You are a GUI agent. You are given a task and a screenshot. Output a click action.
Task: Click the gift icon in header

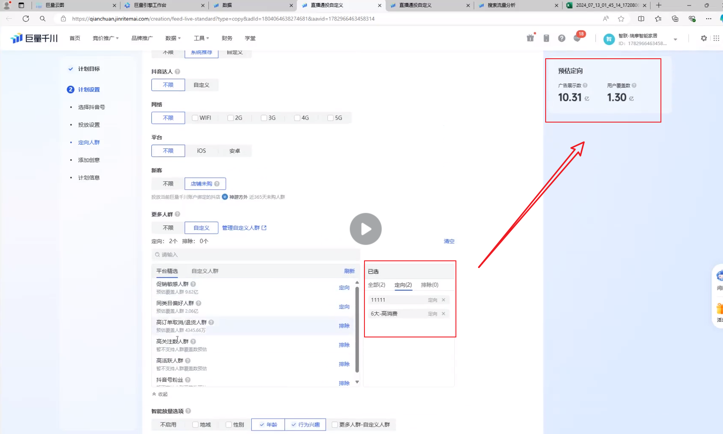click(530, 38)
